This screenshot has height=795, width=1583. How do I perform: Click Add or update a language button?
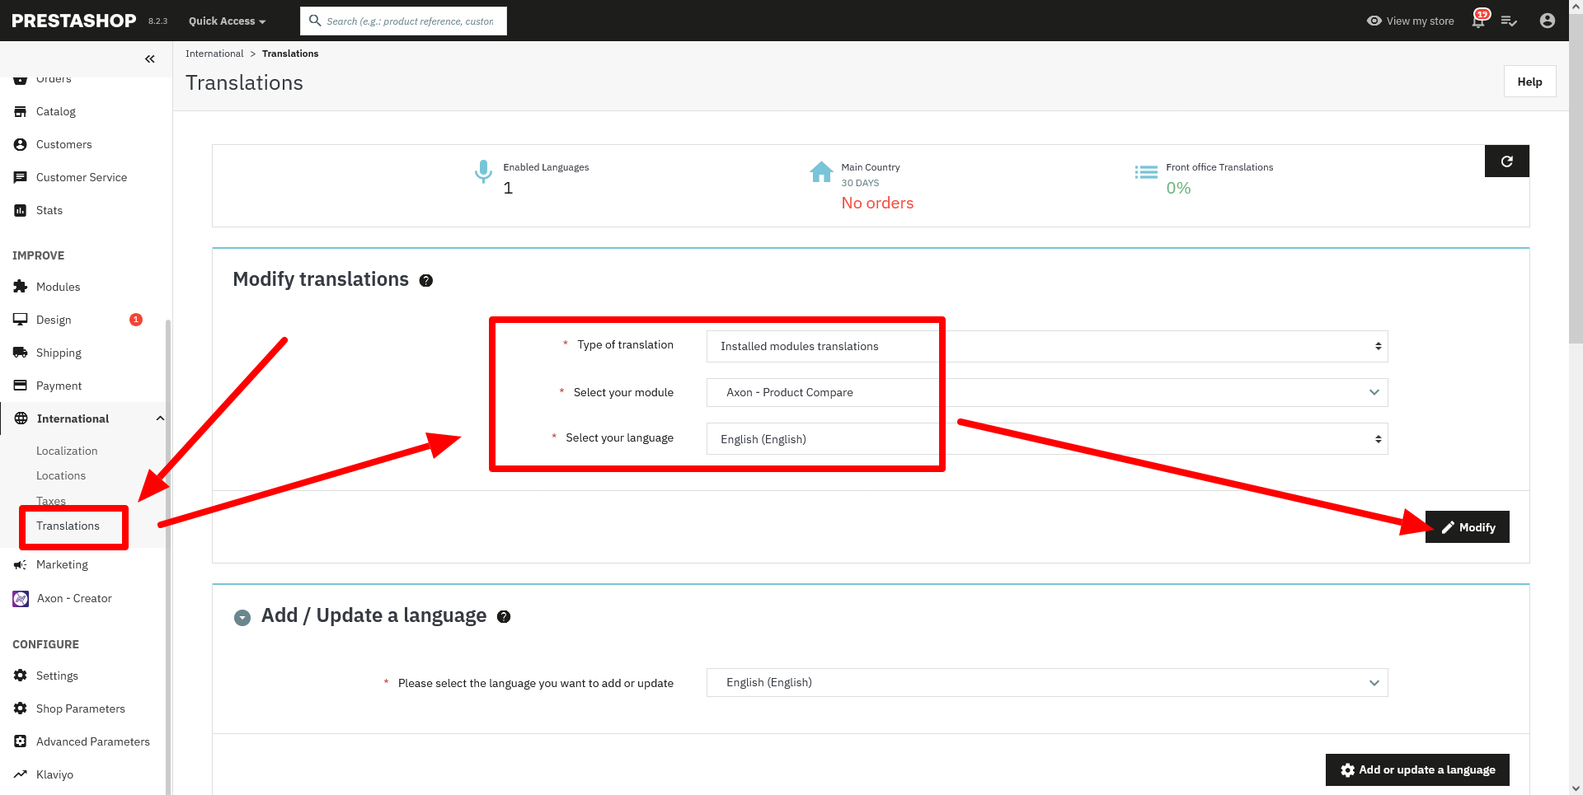pyautogui.click(x=1416, y=770)
